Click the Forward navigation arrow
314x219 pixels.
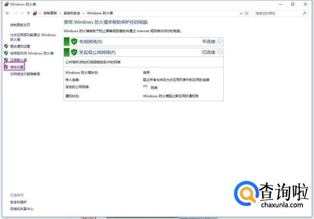click(x=15, y=13)
